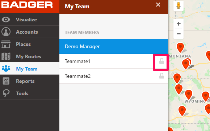The image size is (210, 131).
Task: Click the Badger logo
Action: (27, 5)
